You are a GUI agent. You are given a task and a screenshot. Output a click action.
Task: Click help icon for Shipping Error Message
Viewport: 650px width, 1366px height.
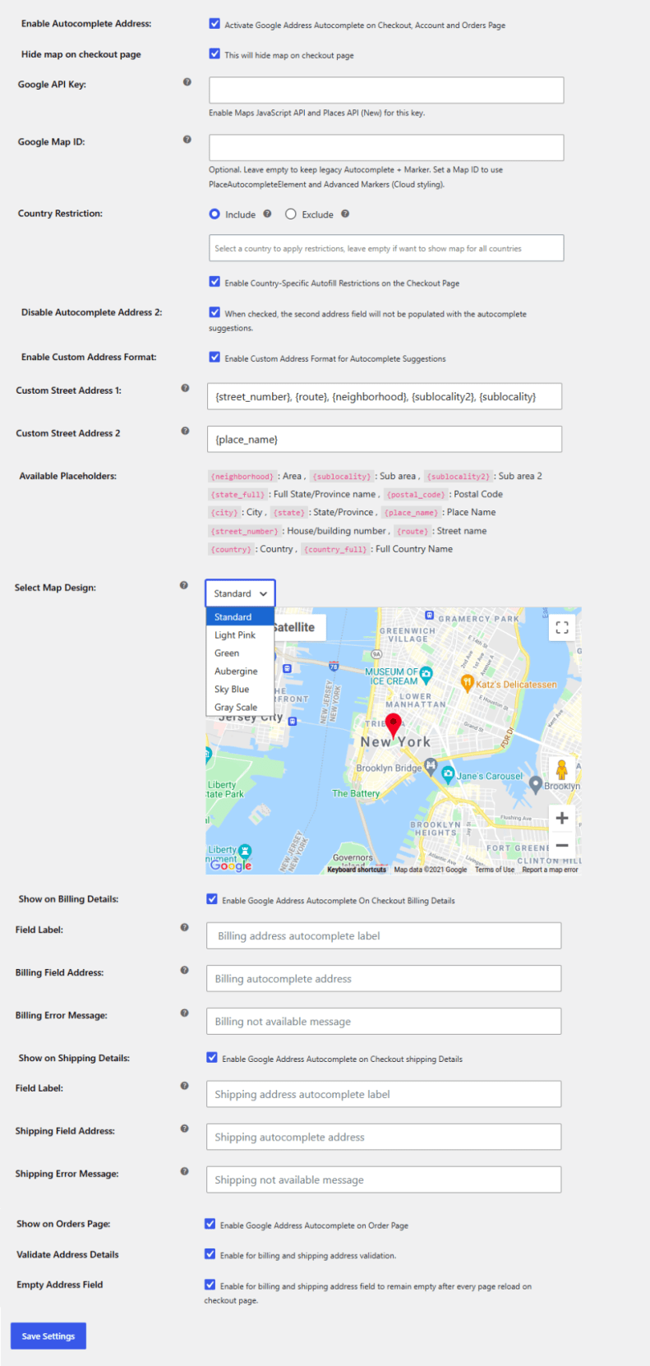184,1171
